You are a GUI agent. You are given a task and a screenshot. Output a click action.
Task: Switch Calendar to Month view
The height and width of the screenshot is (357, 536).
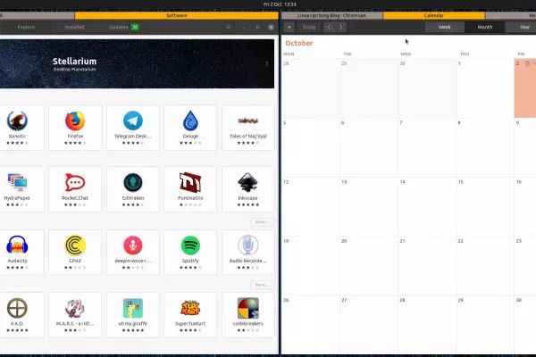485,27
